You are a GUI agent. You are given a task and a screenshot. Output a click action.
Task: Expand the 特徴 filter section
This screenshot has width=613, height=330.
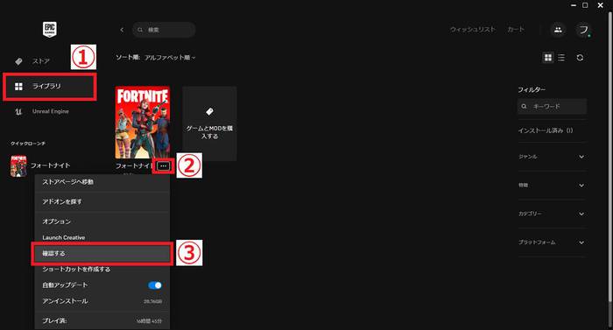coord(552,185)
